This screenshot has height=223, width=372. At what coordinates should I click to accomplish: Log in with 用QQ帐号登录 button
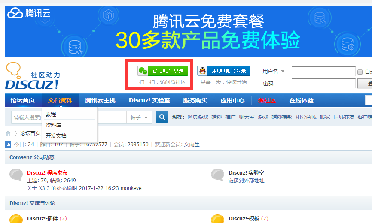(x=224, y=71)
